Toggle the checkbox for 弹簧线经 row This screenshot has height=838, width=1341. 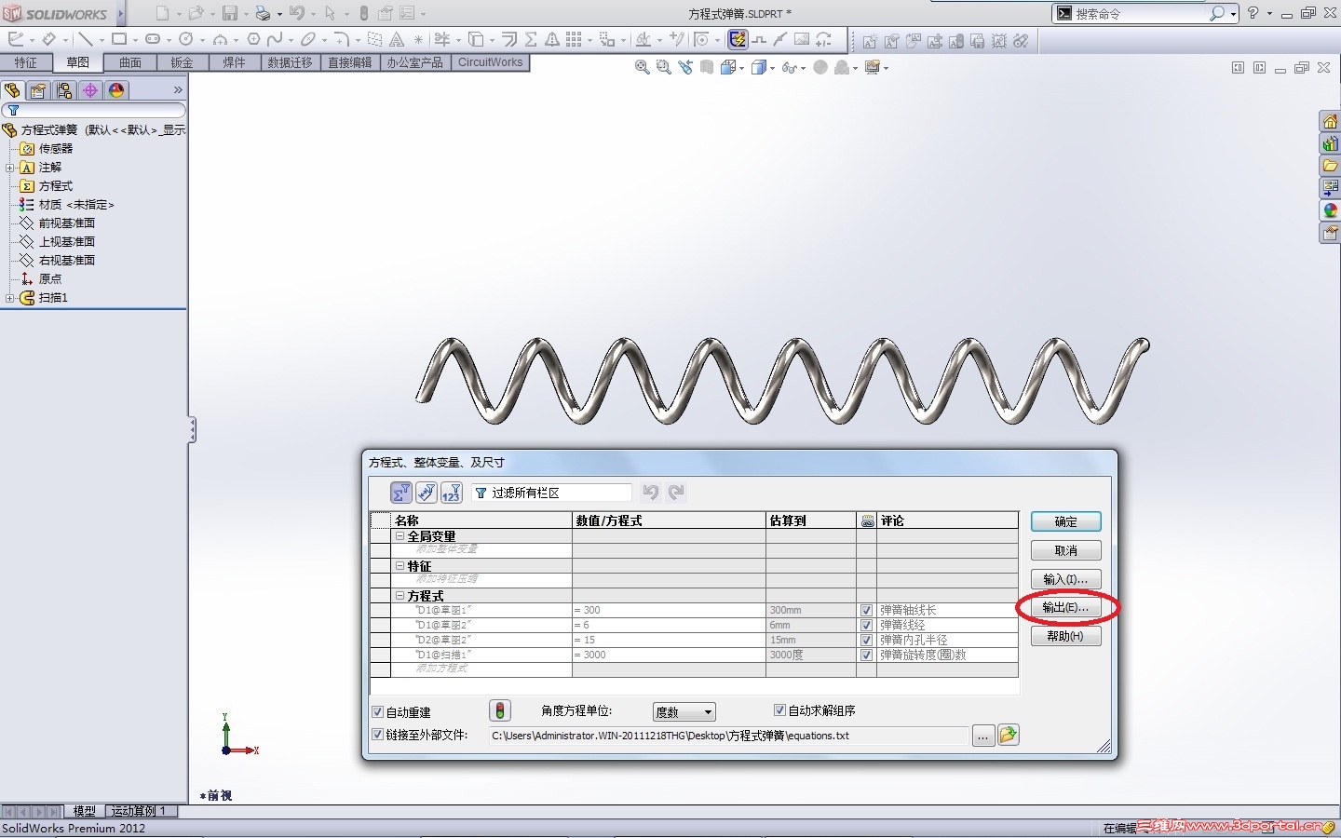(x=867, y=626)
